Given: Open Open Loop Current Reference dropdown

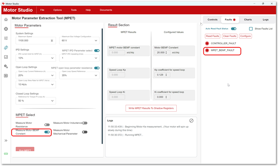Looking at the screenshot, I should tap(36, 75).
